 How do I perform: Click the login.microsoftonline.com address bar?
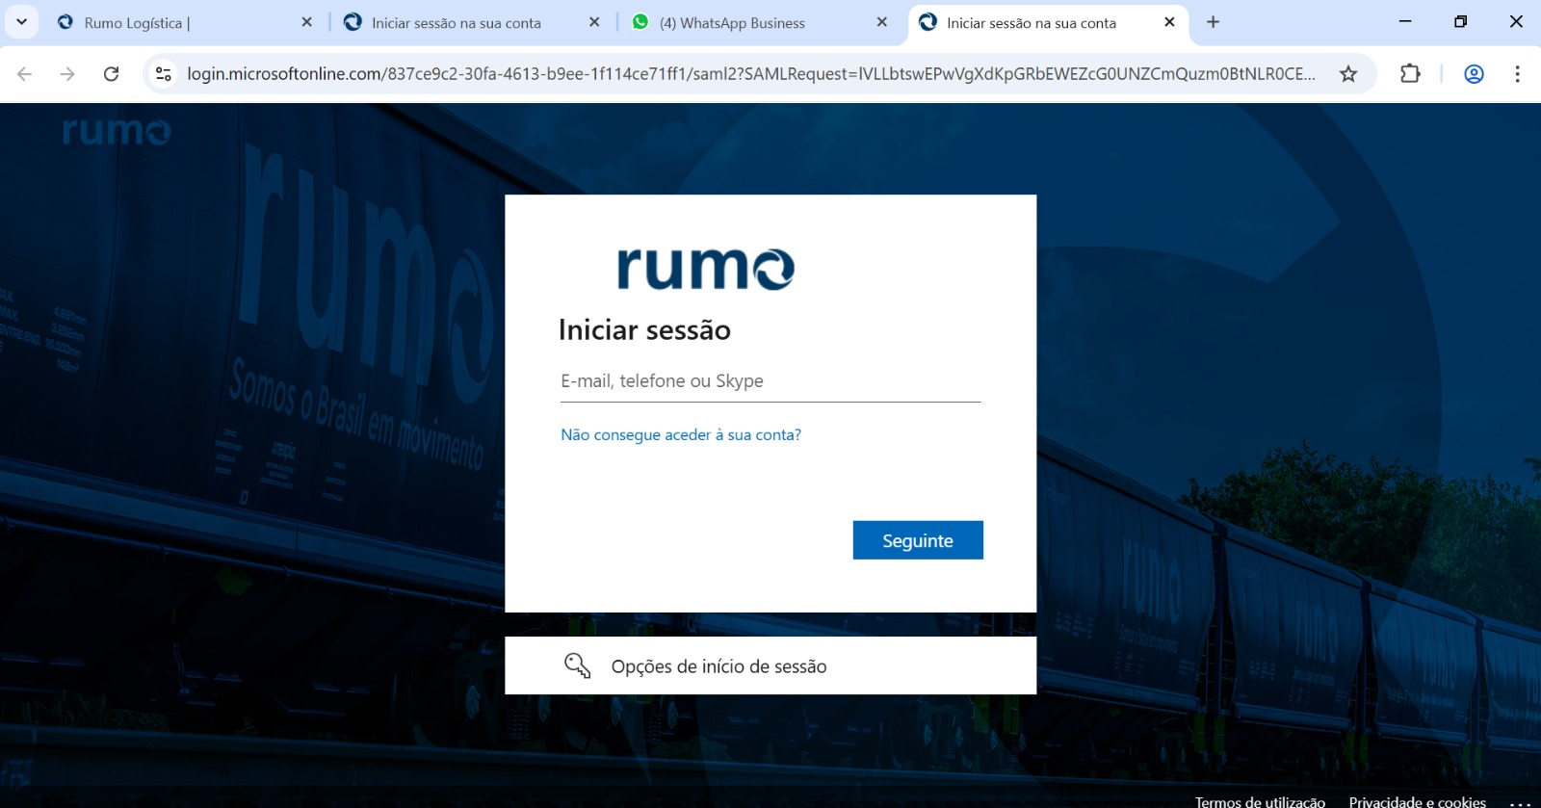click(750, 74)
